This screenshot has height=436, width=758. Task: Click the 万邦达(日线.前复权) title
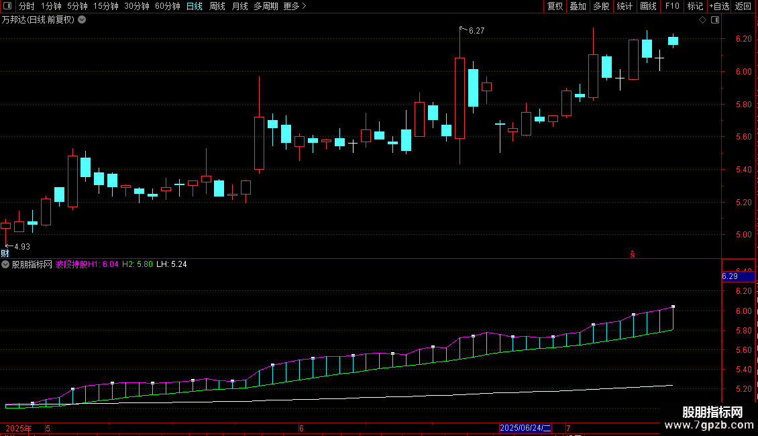(38, 20)
